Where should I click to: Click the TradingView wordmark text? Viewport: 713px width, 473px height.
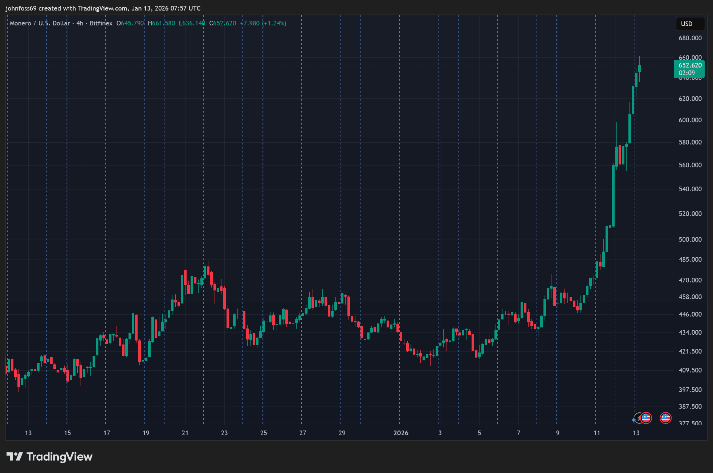click(60, 456)
